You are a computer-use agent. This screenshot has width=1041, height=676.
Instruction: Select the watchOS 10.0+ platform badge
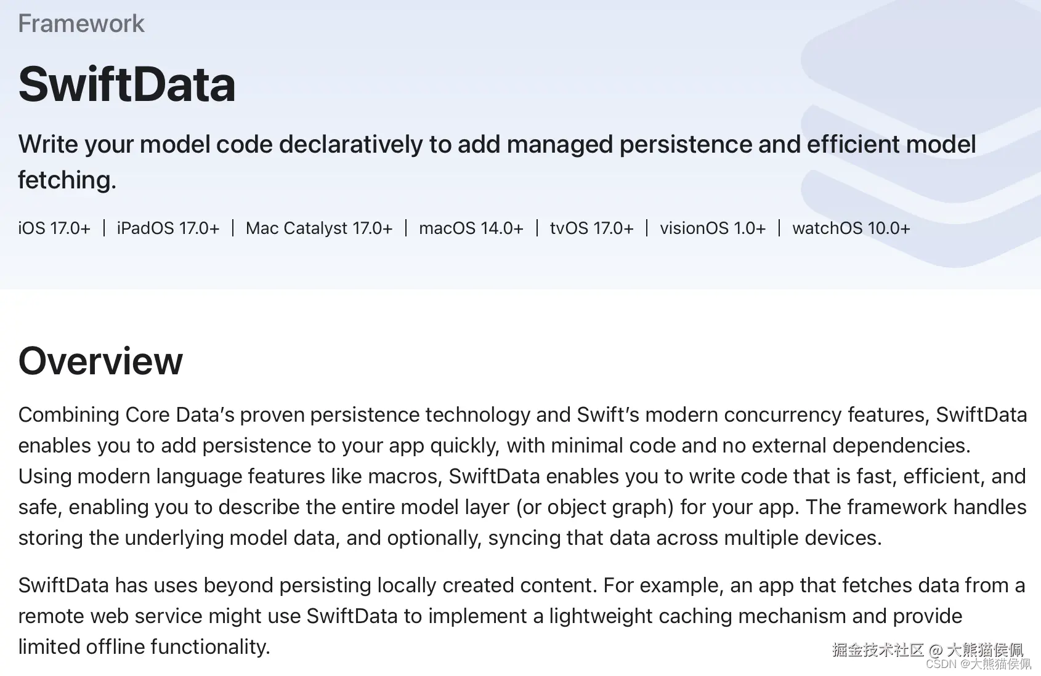point(851,228)
